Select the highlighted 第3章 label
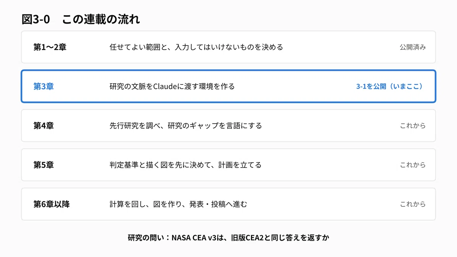Screen dimensions: 457x257 point(43,86)
